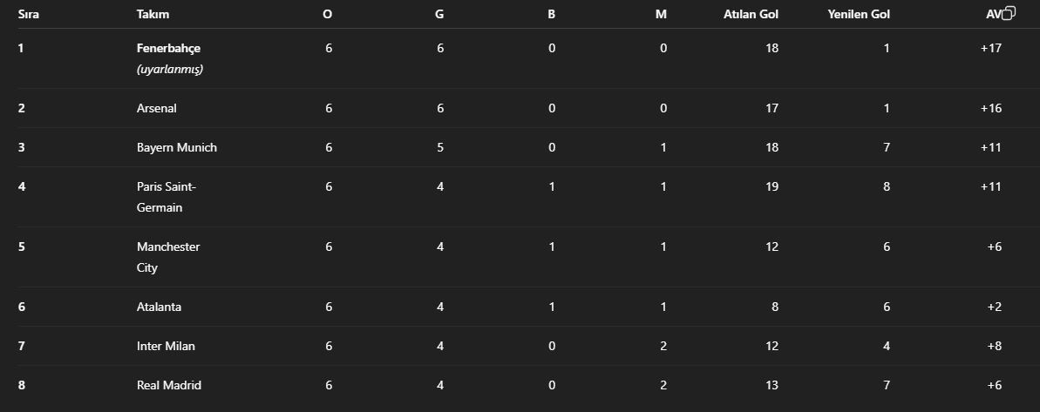The height and width of the screenshot is (412, 1040).
Task: Click Paris Saint-Germain's 19 goals scored
Action: pyautogui.click(x=771, y=187)
